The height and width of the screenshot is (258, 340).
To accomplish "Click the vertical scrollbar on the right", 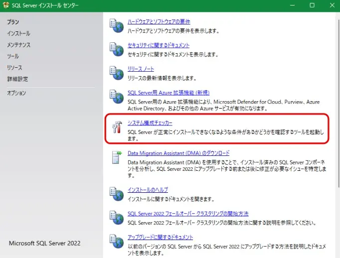I will coord(339,103).
